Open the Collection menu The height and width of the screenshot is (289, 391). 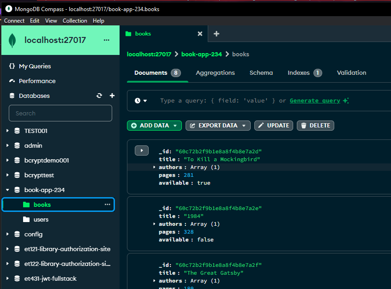(75, 21)
